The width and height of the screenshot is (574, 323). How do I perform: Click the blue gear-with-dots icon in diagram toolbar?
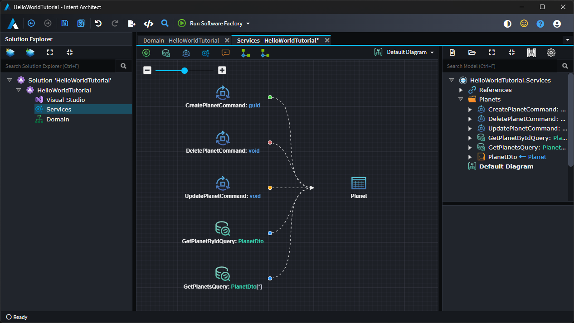(206, 53)
